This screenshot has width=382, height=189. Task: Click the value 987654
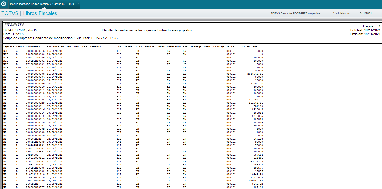tap(258, 155)
